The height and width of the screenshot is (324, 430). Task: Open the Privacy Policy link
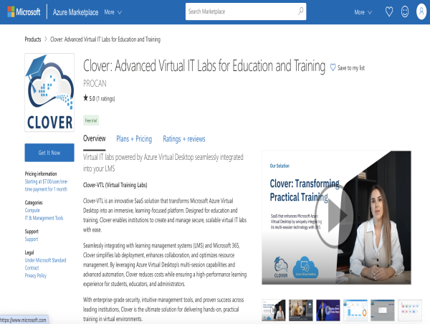pyautogui.click(x=36, y=275)
